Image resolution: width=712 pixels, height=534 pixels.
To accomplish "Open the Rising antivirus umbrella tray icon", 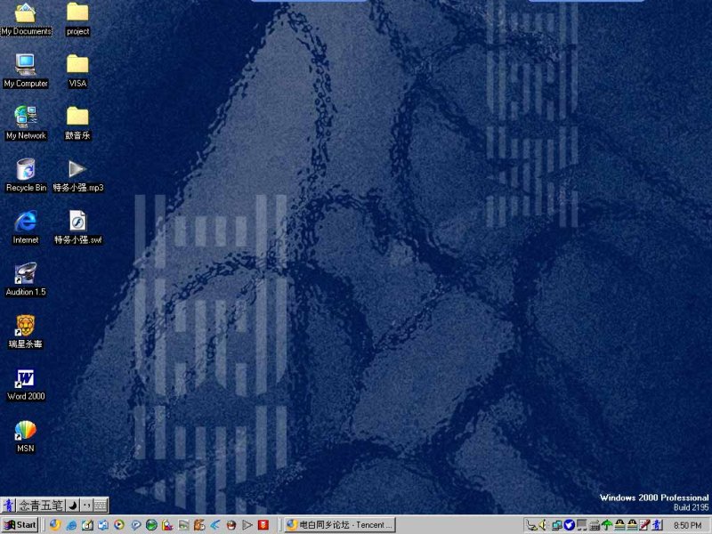I will tap(607, 525).
